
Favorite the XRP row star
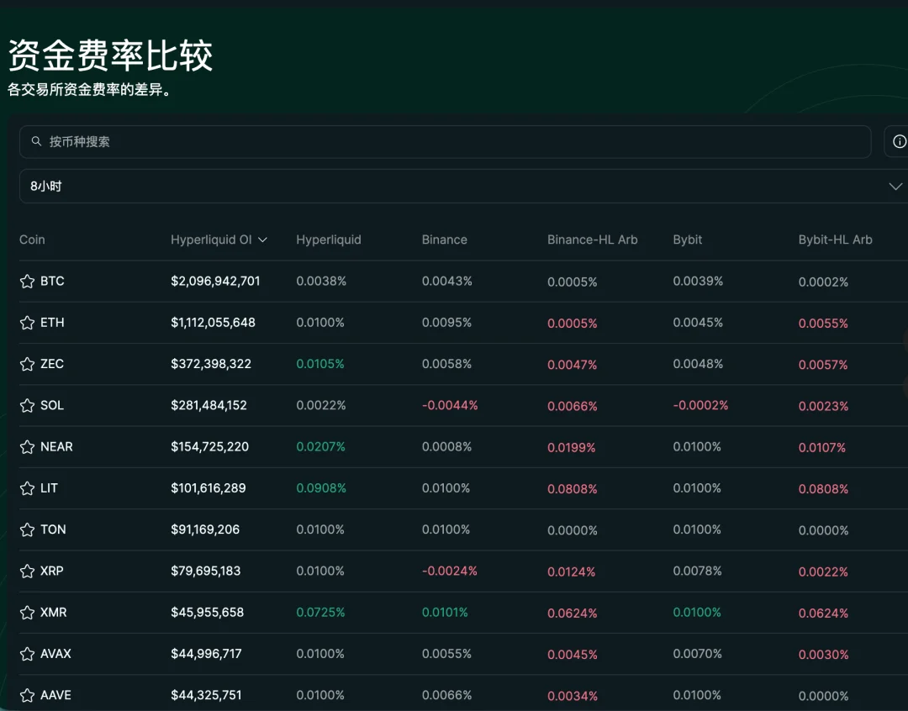(x=27, y=571)
